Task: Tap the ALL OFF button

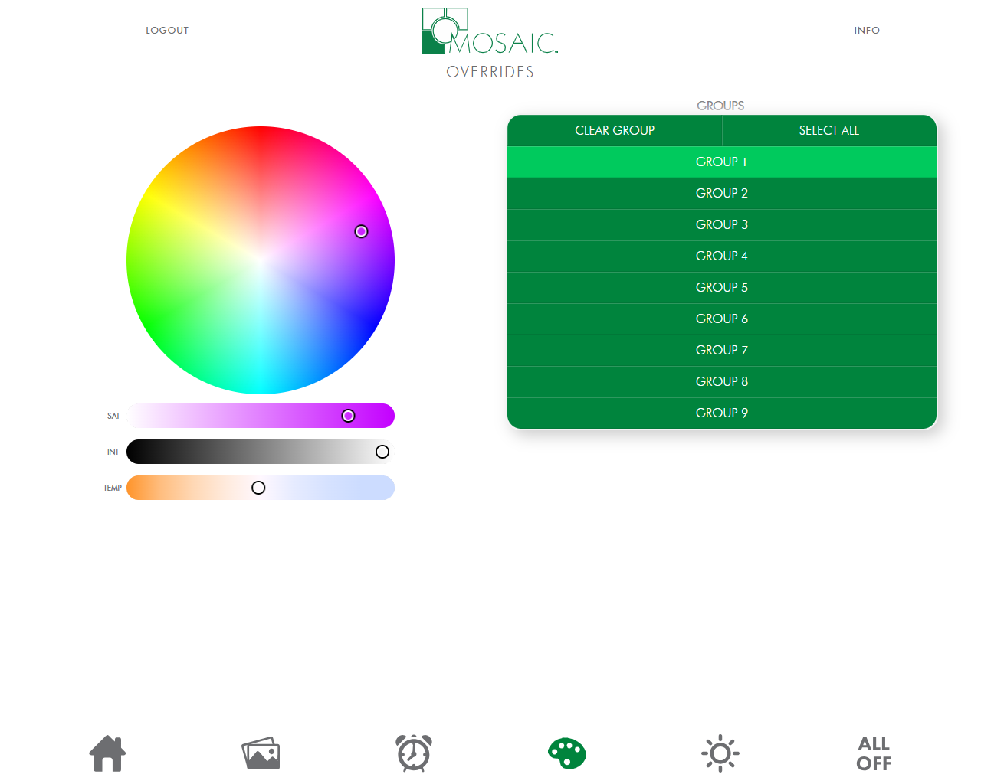Action: (x=874, y=753)
